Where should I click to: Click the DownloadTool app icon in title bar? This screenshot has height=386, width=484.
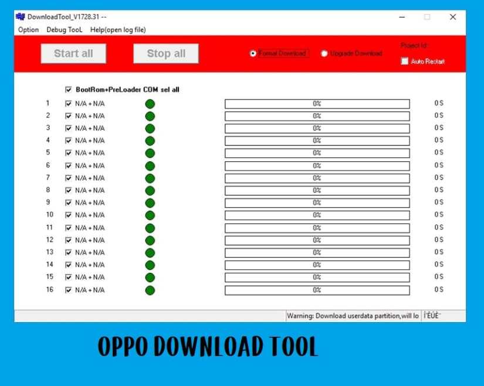21,16
